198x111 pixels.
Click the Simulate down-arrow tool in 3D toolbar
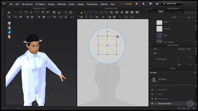click(x=9, y=12)
